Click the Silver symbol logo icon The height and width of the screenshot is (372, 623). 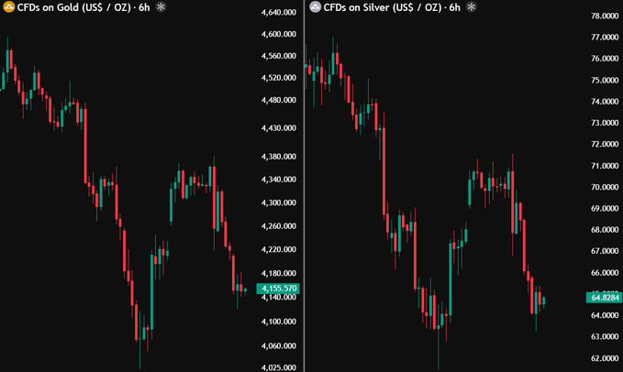coord(315,6)
